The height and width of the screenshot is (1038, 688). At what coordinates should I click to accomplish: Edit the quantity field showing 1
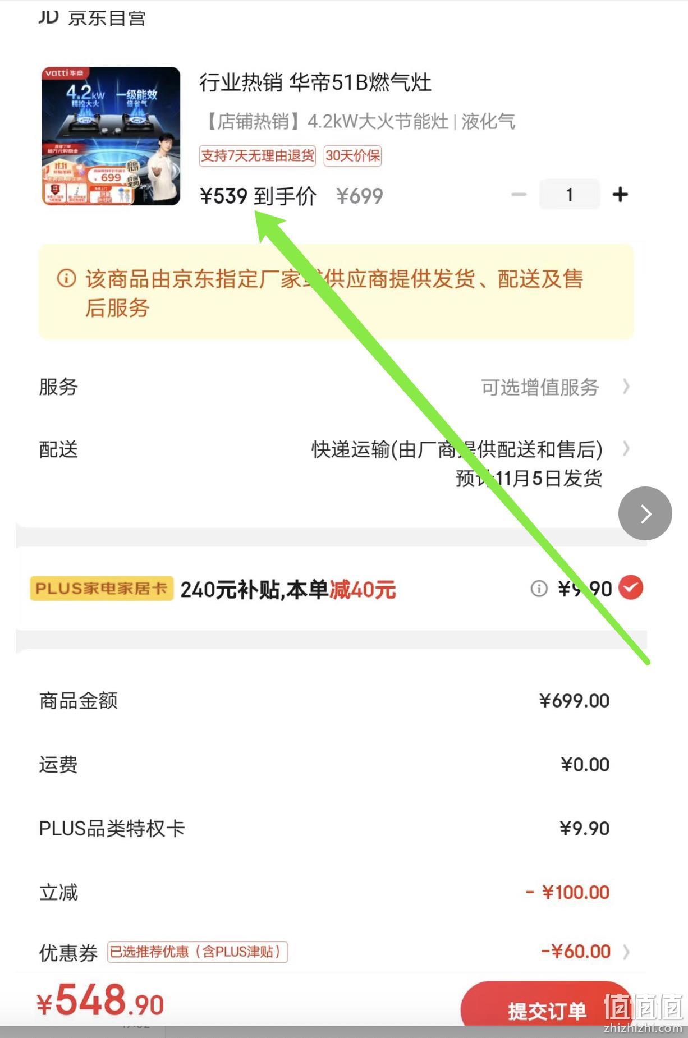(x=570, y=195)
